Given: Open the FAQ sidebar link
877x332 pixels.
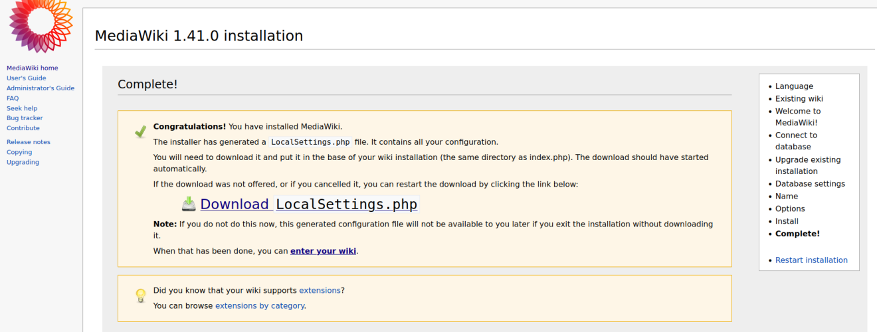Looking at the screenshot, I should (x=13, y=98).
